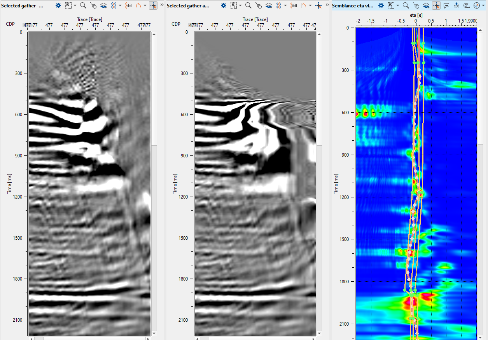The width and height of the screenshot is (488, 340).
Task: Click export image icon in Semblance panel
Action: 457,5
